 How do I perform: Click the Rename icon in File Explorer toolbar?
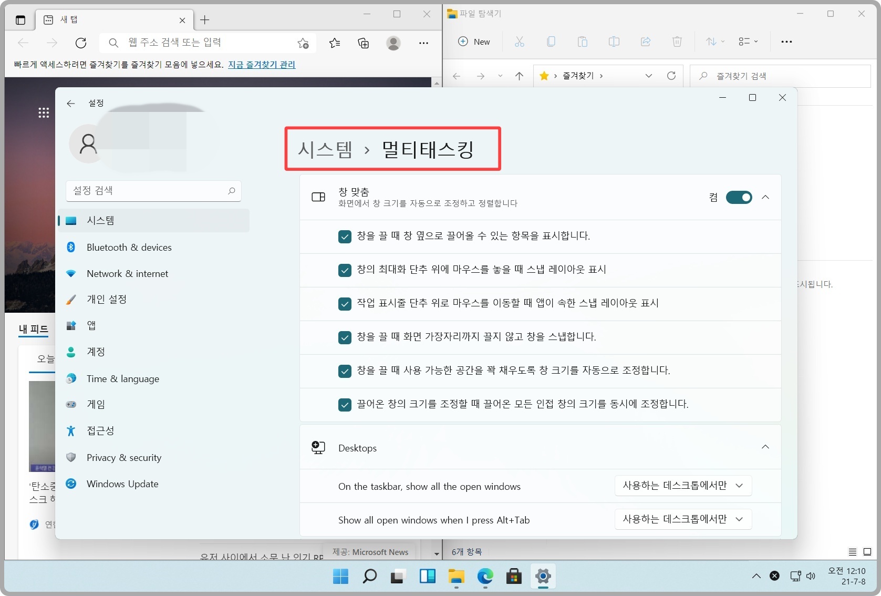click(x=614, y=42)
